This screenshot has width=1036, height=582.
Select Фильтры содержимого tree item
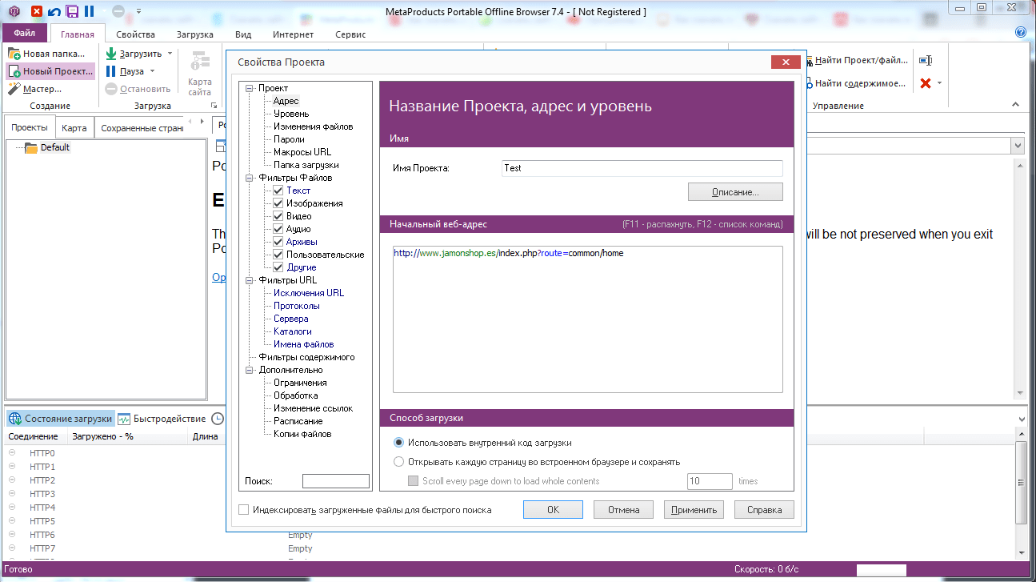[306, 357]
